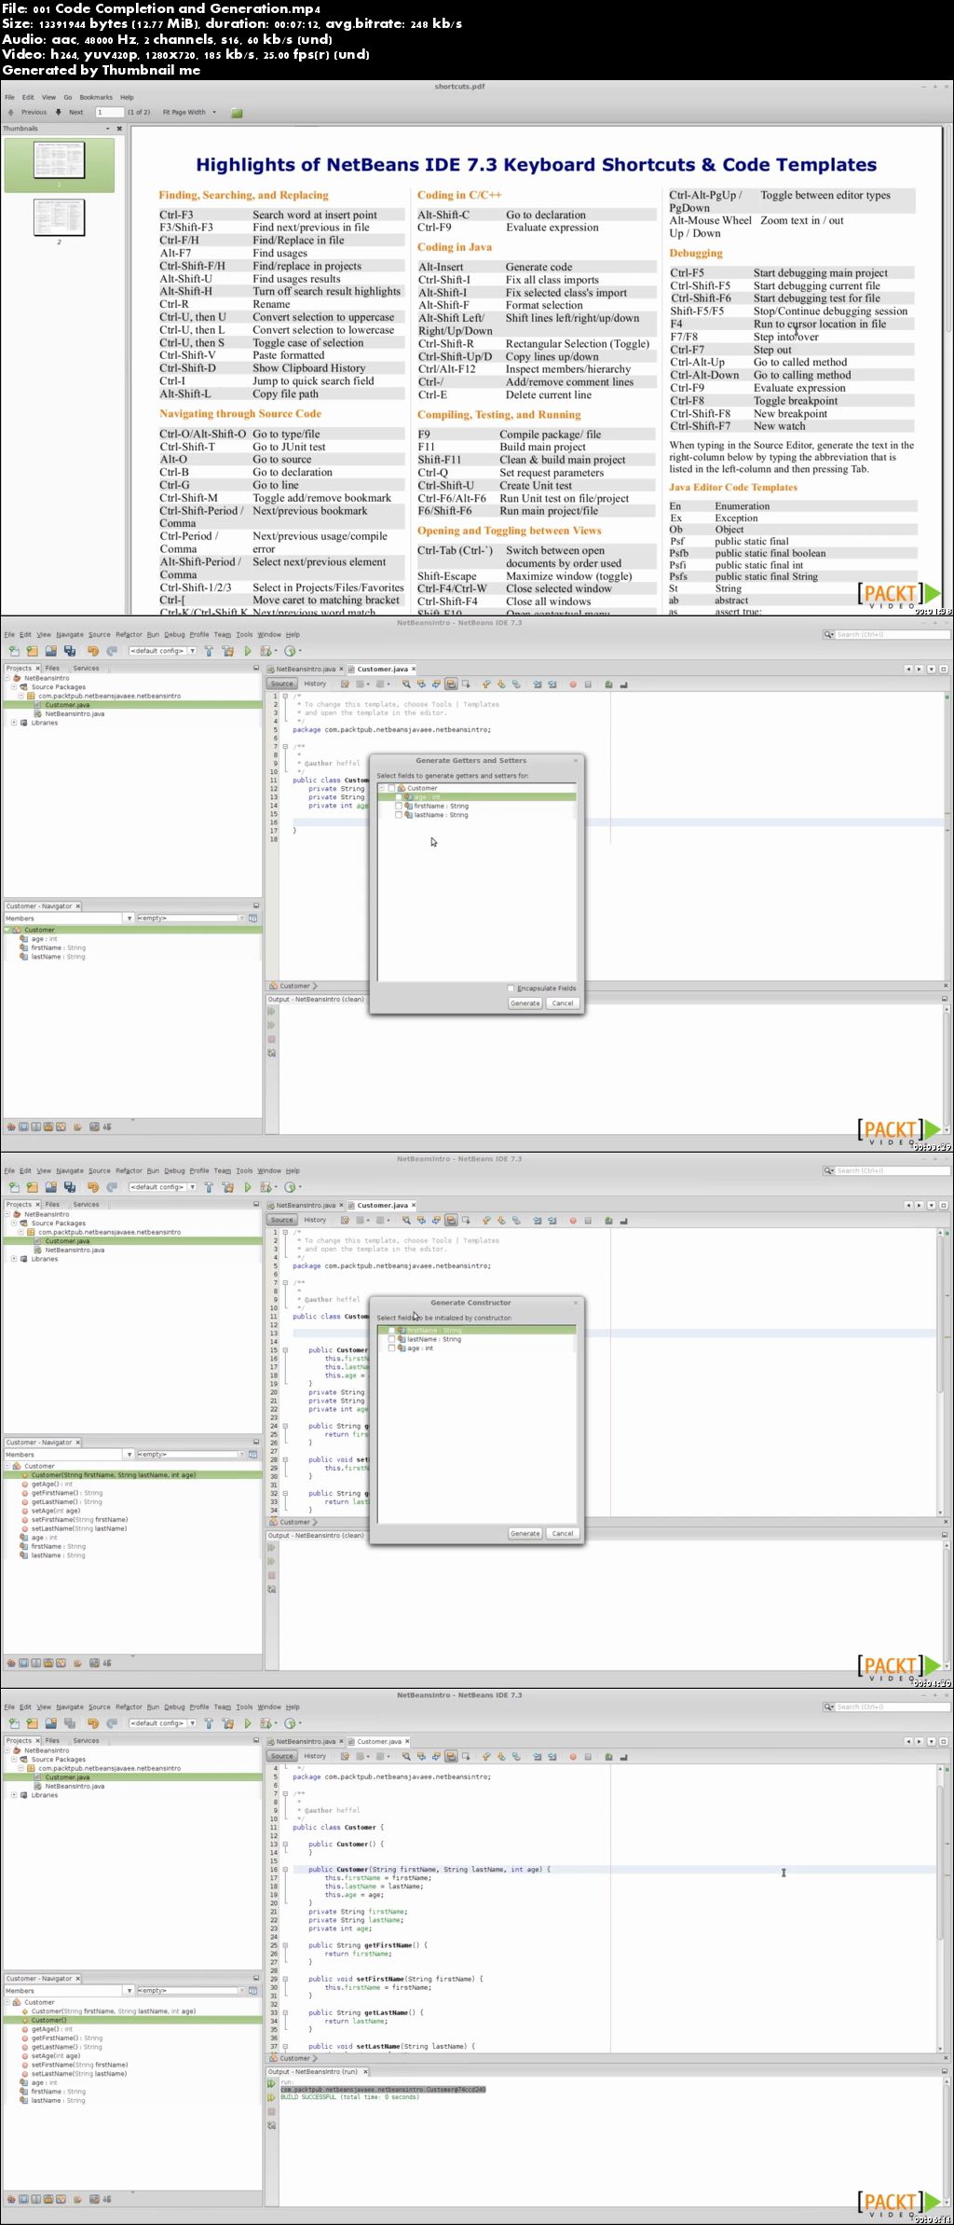Screen dimensions: 954x2225
Task: Collapse Source Packages node in Getters and Setters frame
Action: tap(13, 687)
